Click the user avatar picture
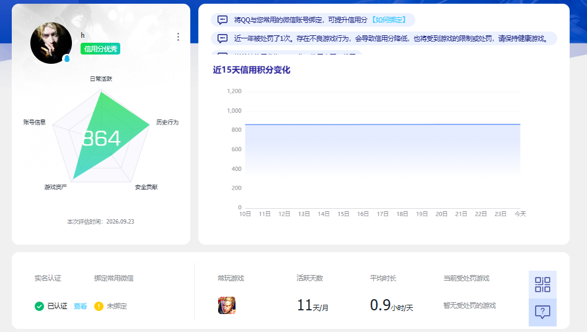The height and width of the screenshot is (332, 587). 51,43
